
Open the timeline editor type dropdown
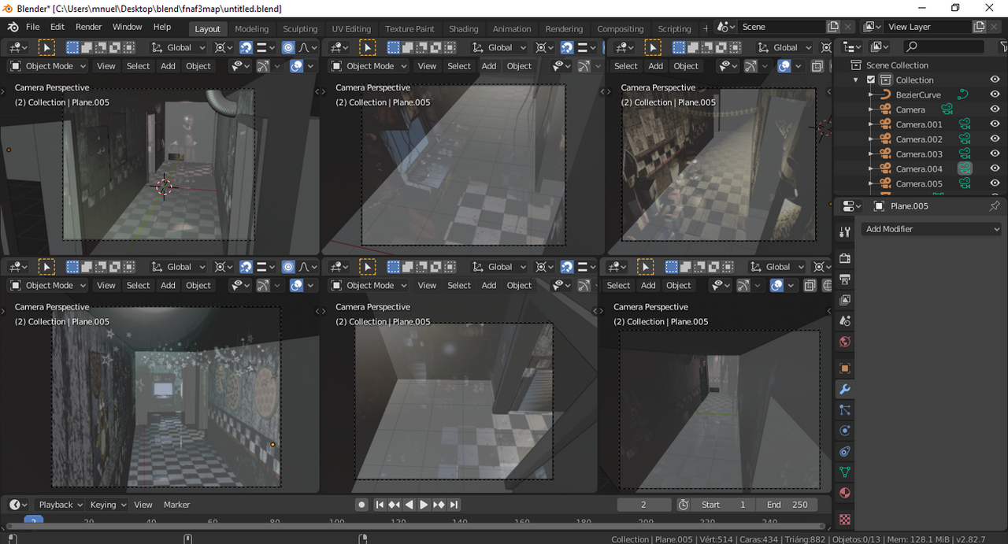click(19, 505)
